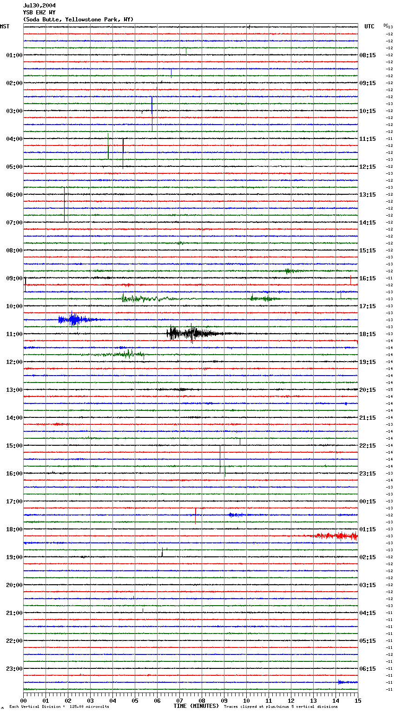395x713 pixels.
Task: Click the 05:00 MST time label
Action: tap(14, 167)
